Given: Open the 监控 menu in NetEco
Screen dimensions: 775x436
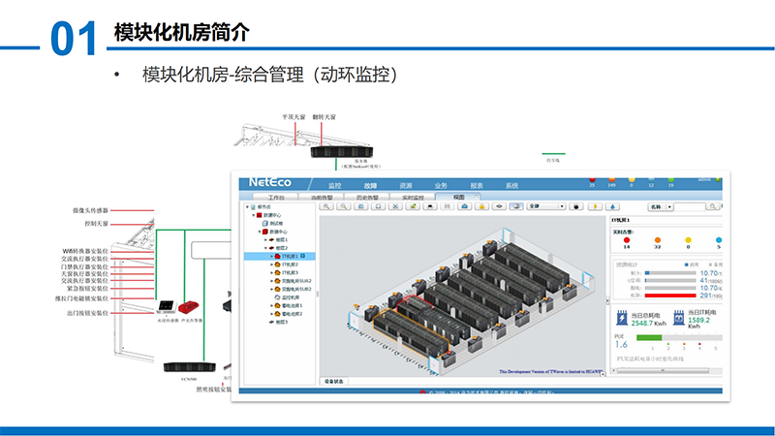Looking at the screenshot, I should 335,185.
